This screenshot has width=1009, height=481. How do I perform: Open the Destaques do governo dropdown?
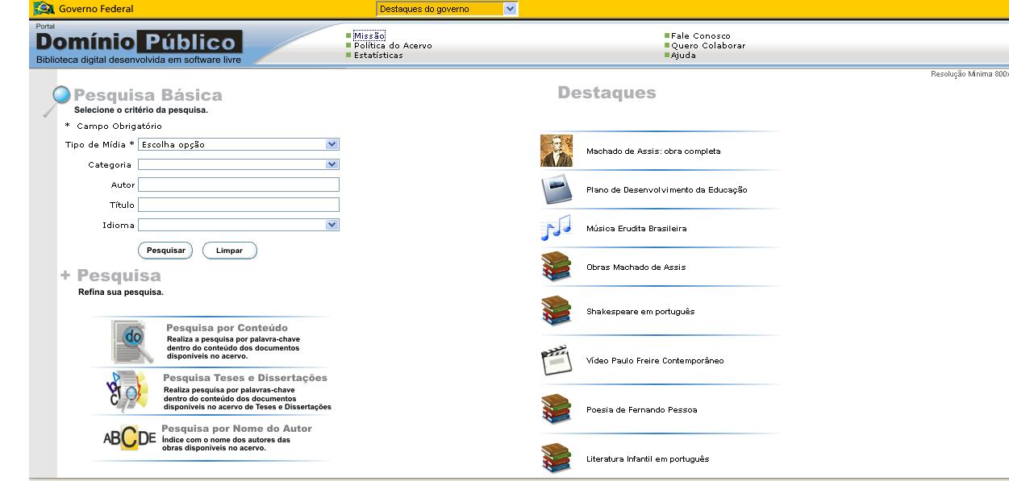click(x=446, y=9)
